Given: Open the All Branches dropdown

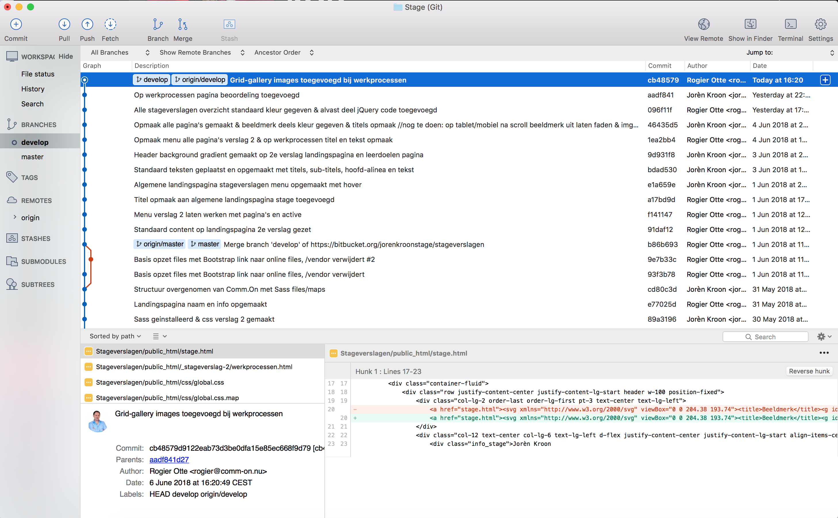Looking at the screenshot, I should coord(120,52).
